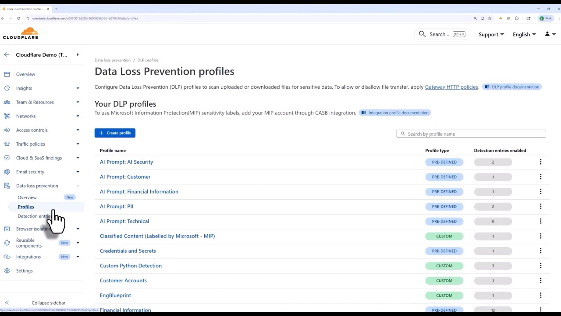Open Integration profile documentation link
561x316 pixels.
(395, 113)
